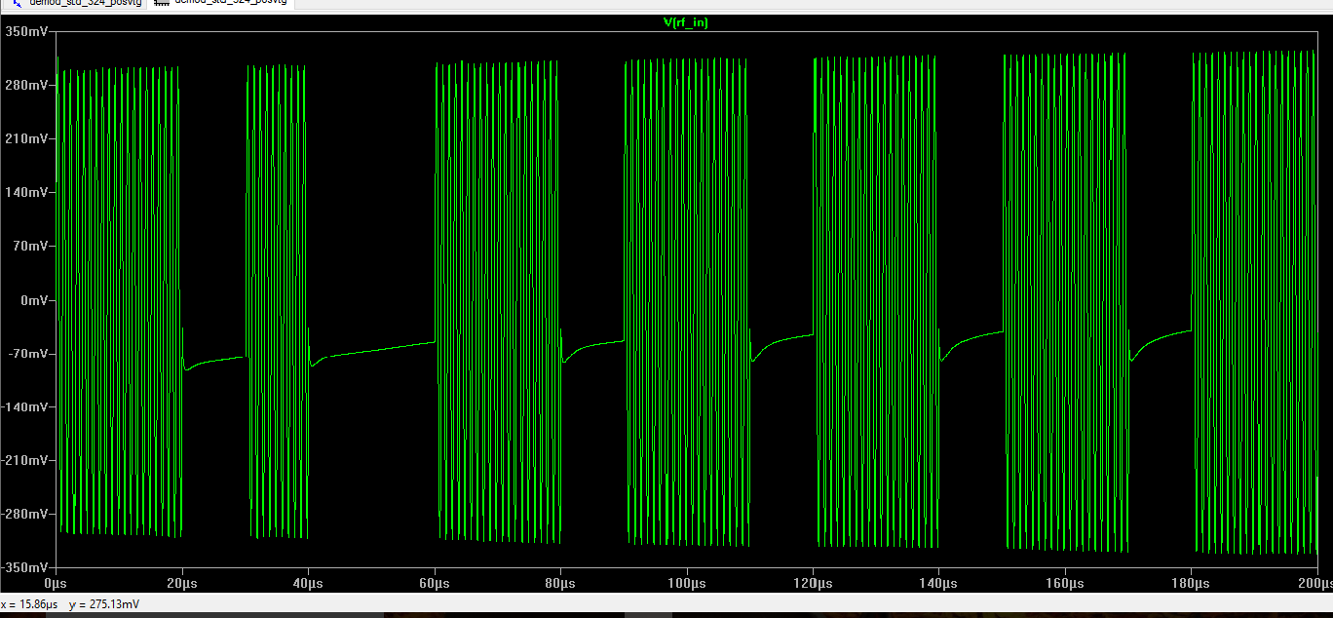Open horizontal axis settings via the 100µs label
This screenshot has width=1333, height=618.
point(687,581)
